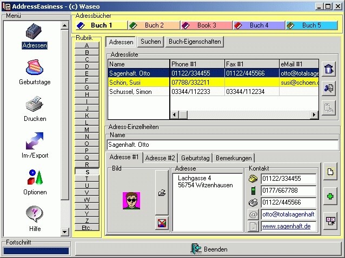Viewport: 345px width, 258px height.
Task: Open the Geburtstage birthday cake icon
Action: (35, 69)
